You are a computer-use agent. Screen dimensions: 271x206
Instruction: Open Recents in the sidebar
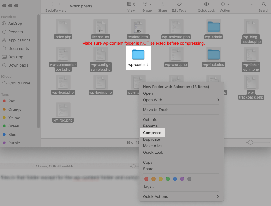tap(16, 32)
